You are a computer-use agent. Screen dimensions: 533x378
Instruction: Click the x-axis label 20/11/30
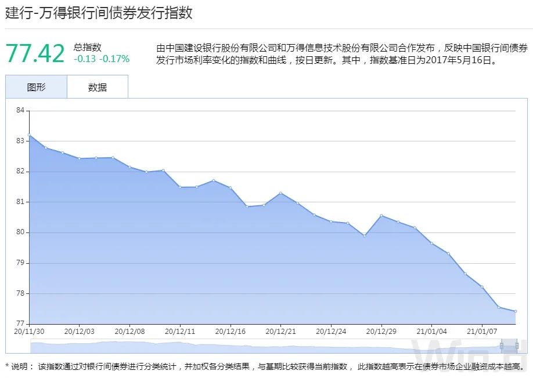pyautogui.click(x=29, y=332)
